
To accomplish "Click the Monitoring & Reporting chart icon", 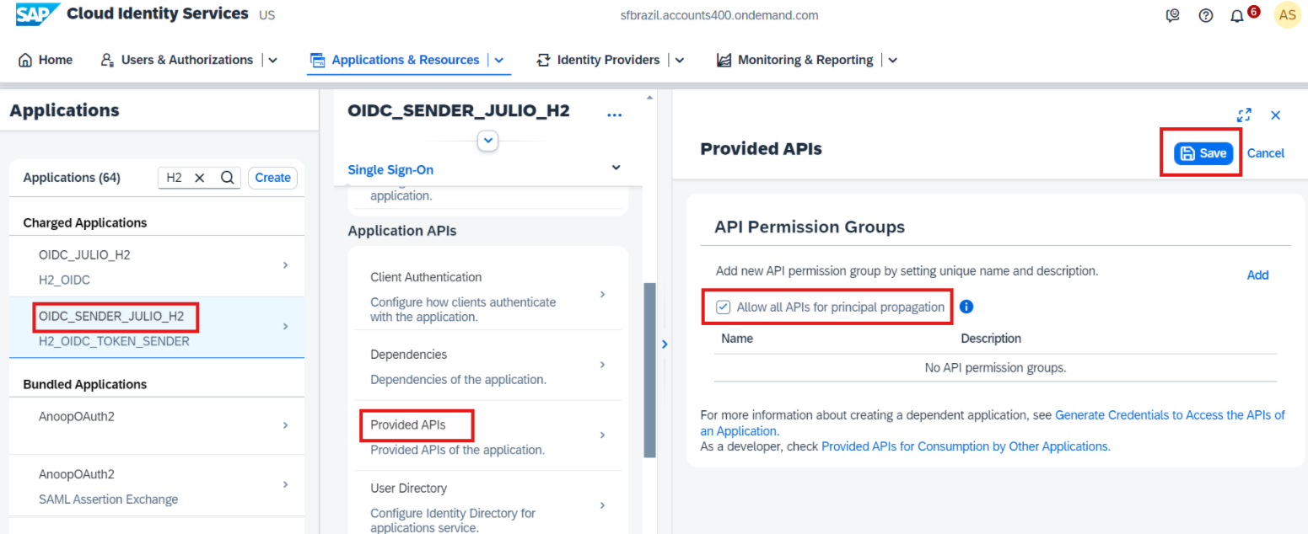I will pos(724,60).
